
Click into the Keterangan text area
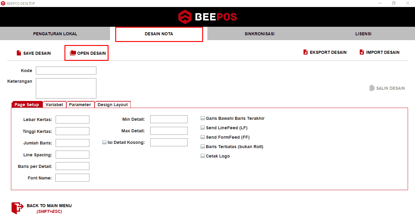click(x=66, y=88)
